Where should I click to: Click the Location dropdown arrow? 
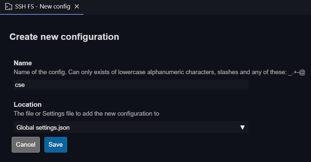coord(242,127)
